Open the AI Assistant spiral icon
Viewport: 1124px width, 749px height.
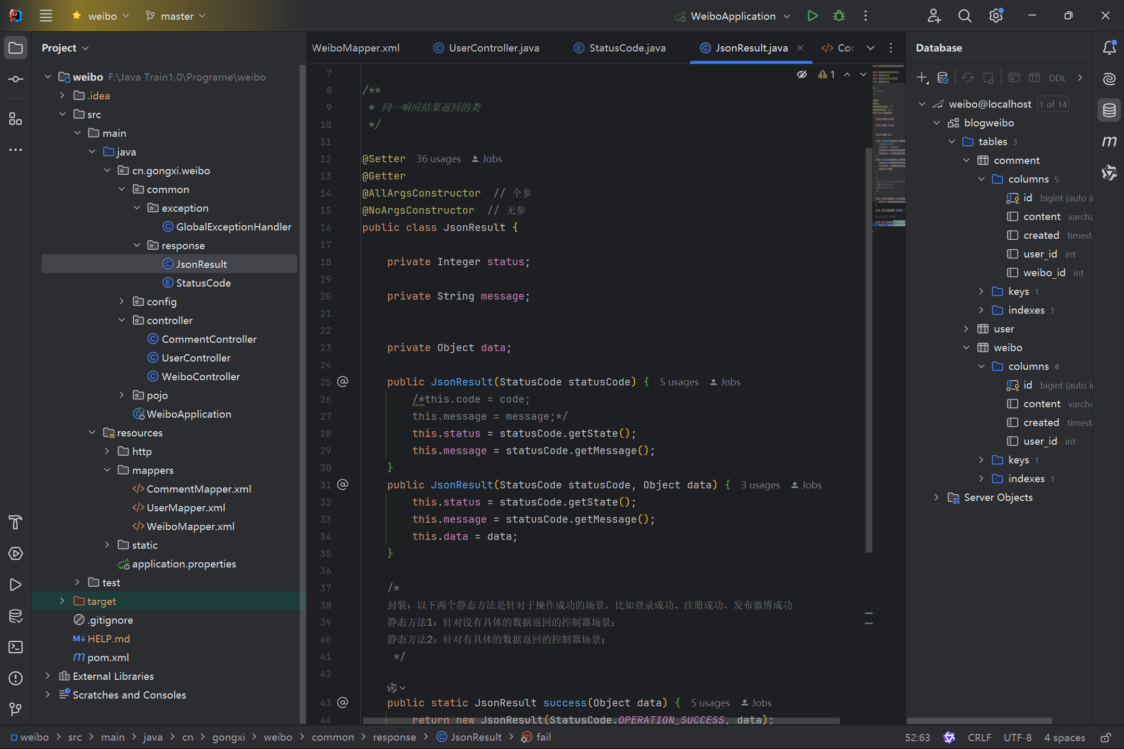(1109, 79)
